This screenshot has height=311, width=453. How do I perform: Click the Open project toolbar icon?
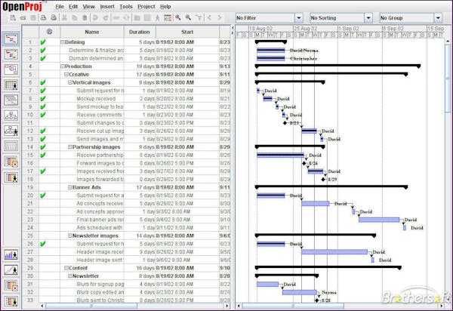[x=23, y=18]
